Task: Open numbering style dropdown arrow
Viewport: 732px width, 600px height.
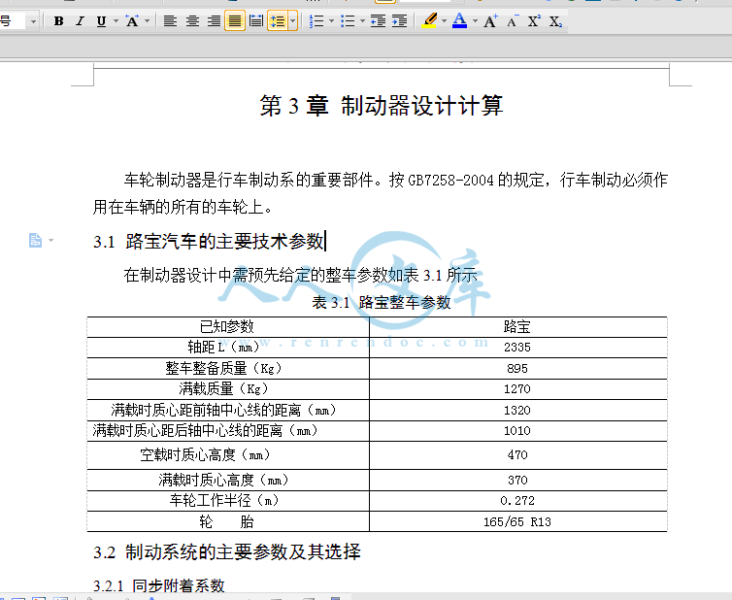Action: point(331,21)
